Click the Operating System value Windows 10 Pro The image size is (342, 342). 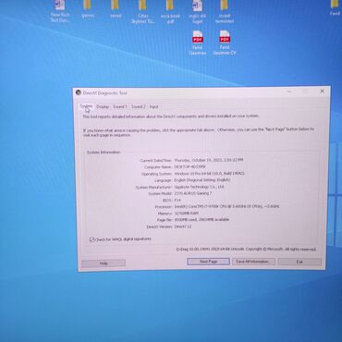[209, 174]
